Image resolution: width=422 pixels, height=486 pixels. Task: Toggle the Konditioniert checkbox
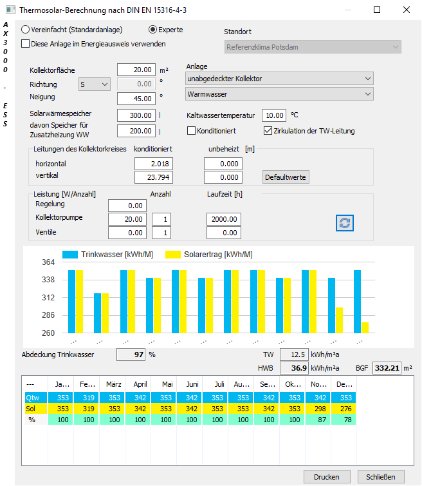[x=191, y=131]
